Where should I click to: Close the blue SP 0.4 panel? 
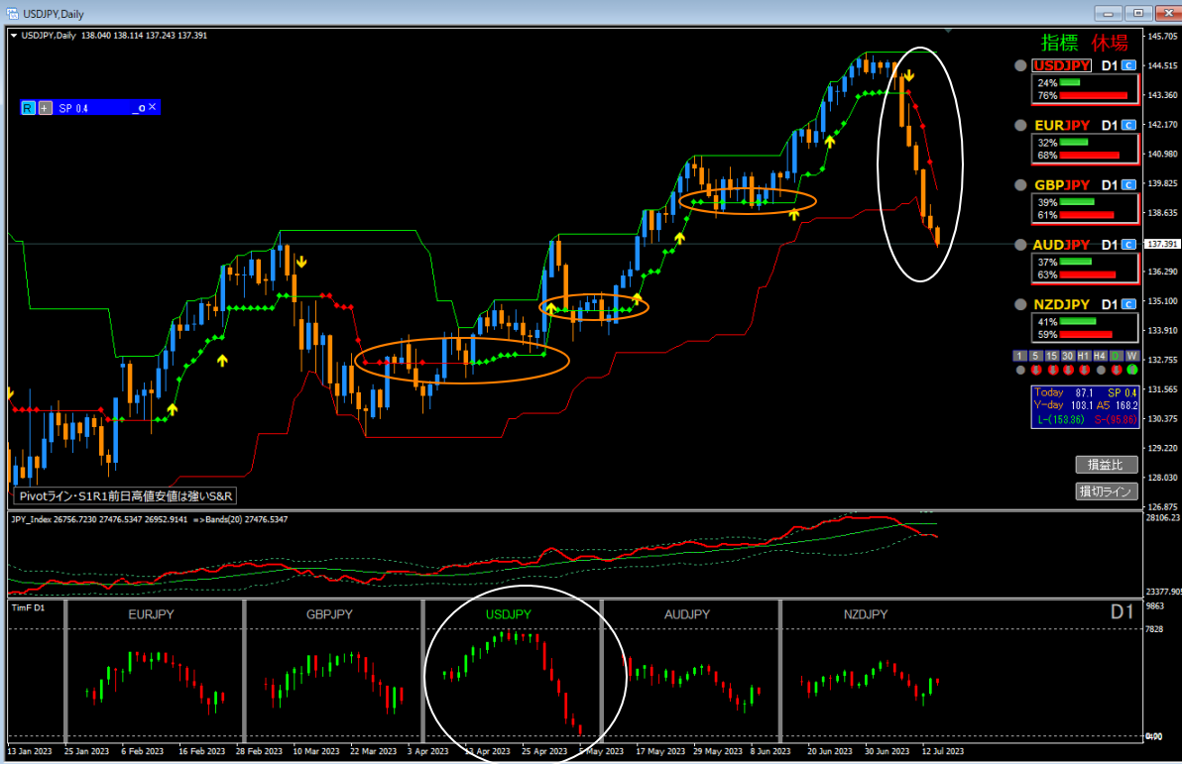[x=153, y=107]
